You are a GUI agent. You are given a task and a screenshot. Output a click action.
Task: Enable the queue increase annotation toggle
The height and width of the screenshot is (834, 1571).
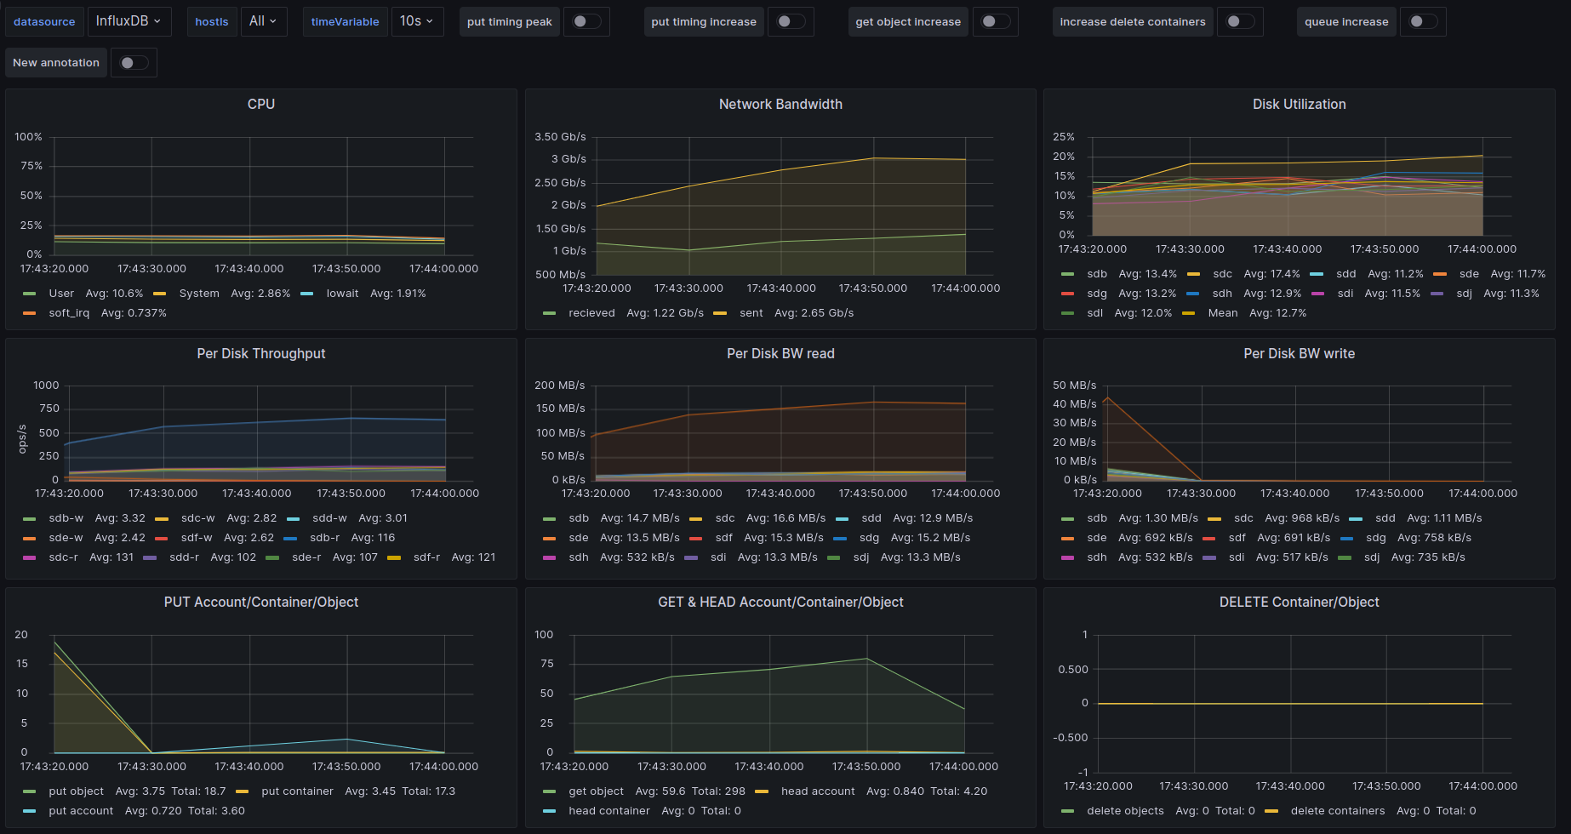(x=1422, y=22)
